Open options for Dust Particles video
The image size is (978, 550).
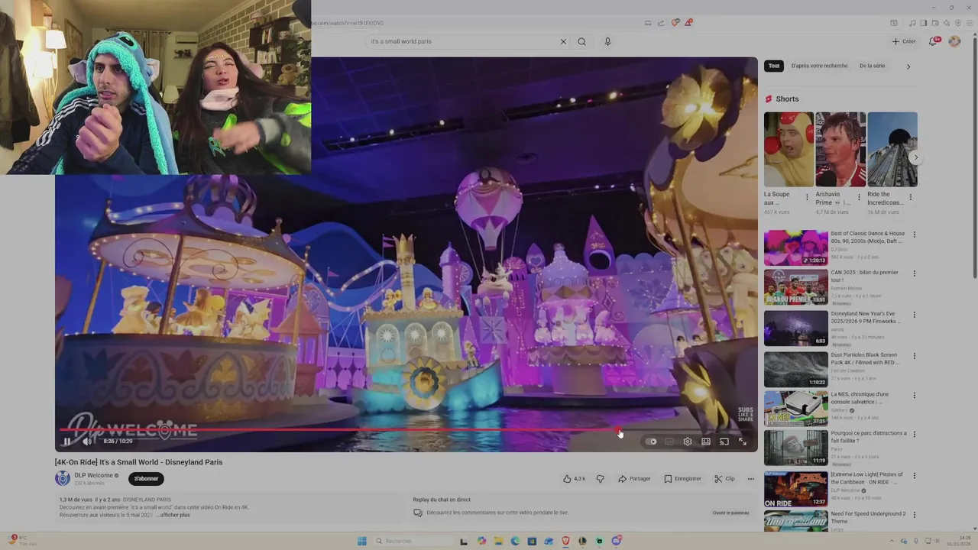click(x=914, y=356)
